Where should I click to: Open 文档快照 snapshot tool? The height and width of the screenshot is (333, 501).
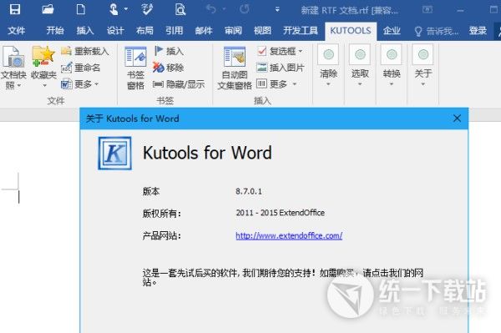(13, 68)
